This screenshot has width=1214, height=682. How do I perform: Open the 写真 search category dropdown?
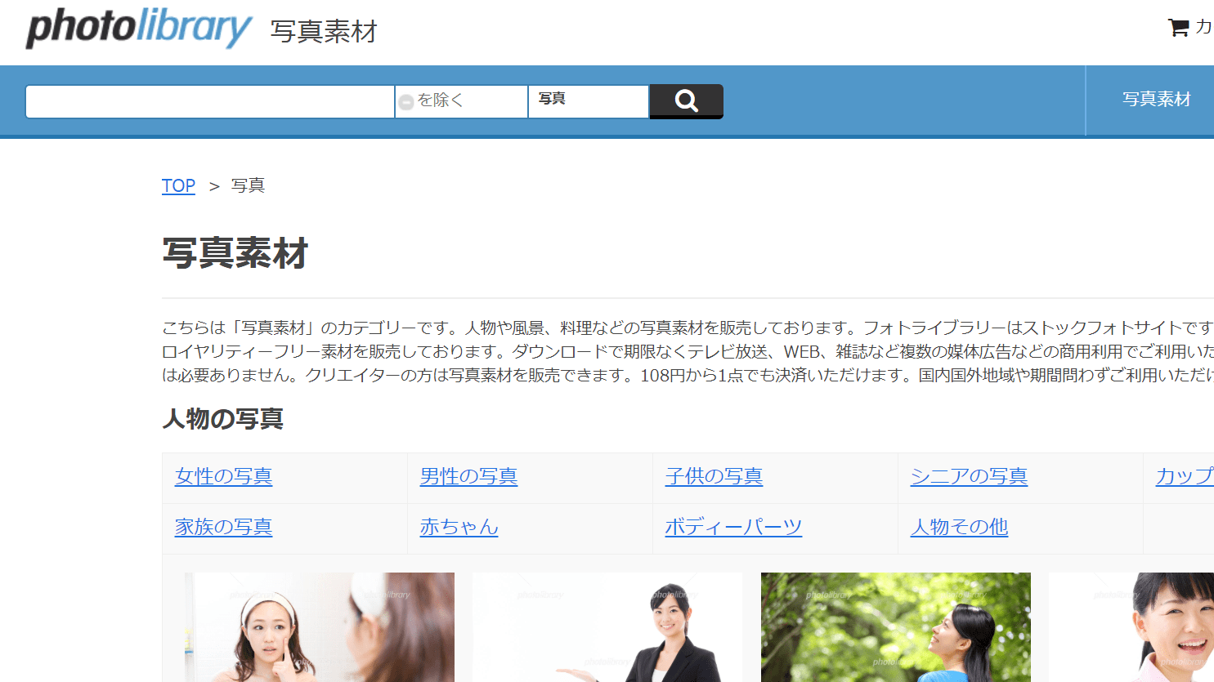coord(587,101)
